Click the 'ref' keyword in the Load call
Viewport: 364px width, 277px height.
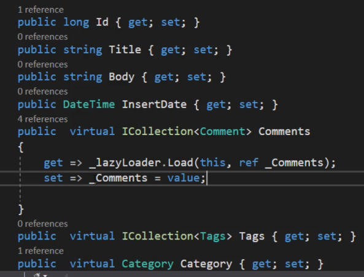[x=249, y=163]
